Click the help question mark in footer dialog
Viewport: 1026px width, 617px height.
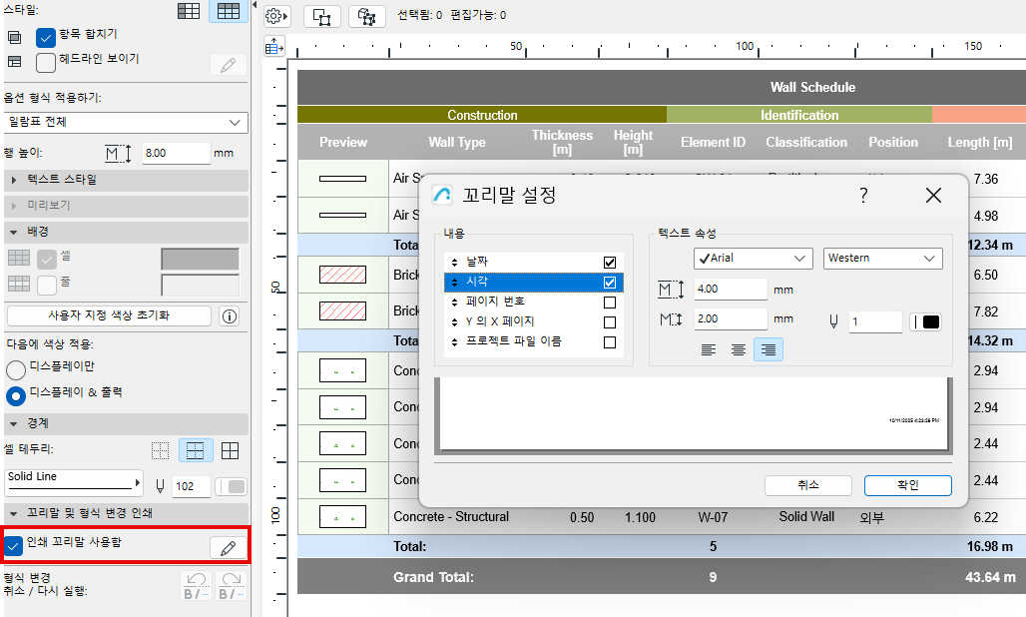click(x=863, y=195)
